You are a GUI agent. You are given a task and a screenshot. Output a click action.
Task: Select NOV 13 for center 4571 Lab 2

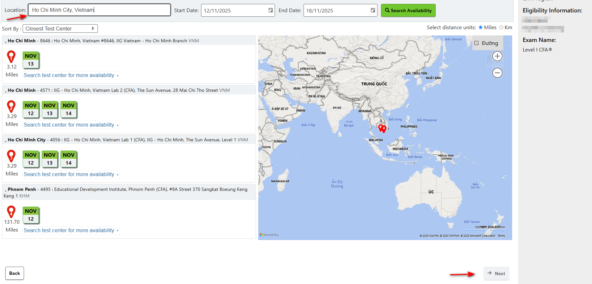[50, 110]
